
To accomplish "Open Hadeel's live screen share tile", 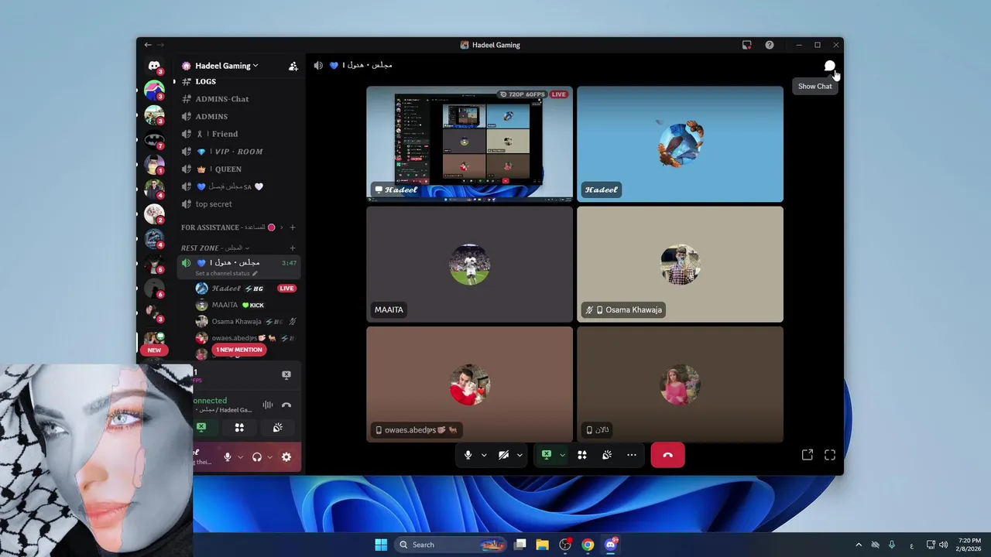I will point(469,143).
